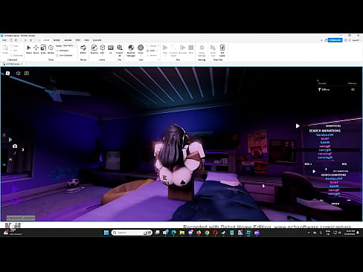
Task: Open Game Settings gear
Action: pyautogui.click(x=202, y=51)
